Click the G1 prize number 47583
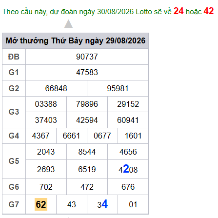218x218 pixels. 87,72
